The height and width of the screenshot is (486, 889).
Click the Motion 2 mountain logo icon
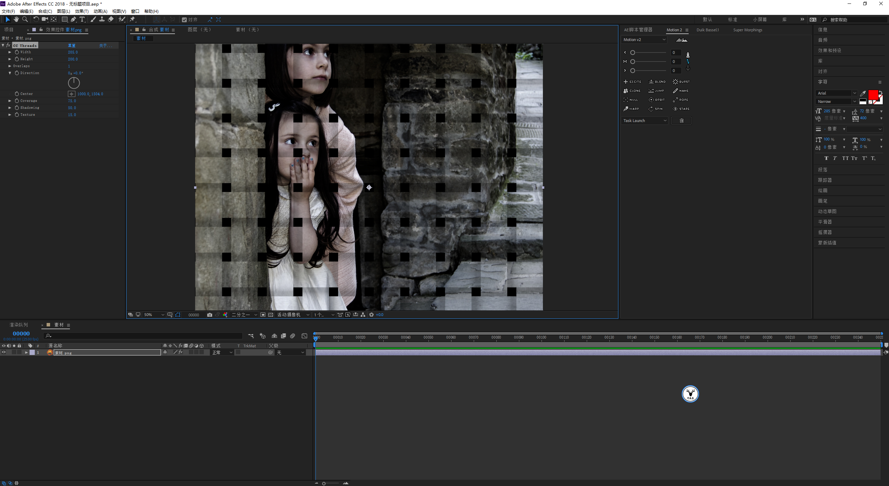(x=681, y=40)
